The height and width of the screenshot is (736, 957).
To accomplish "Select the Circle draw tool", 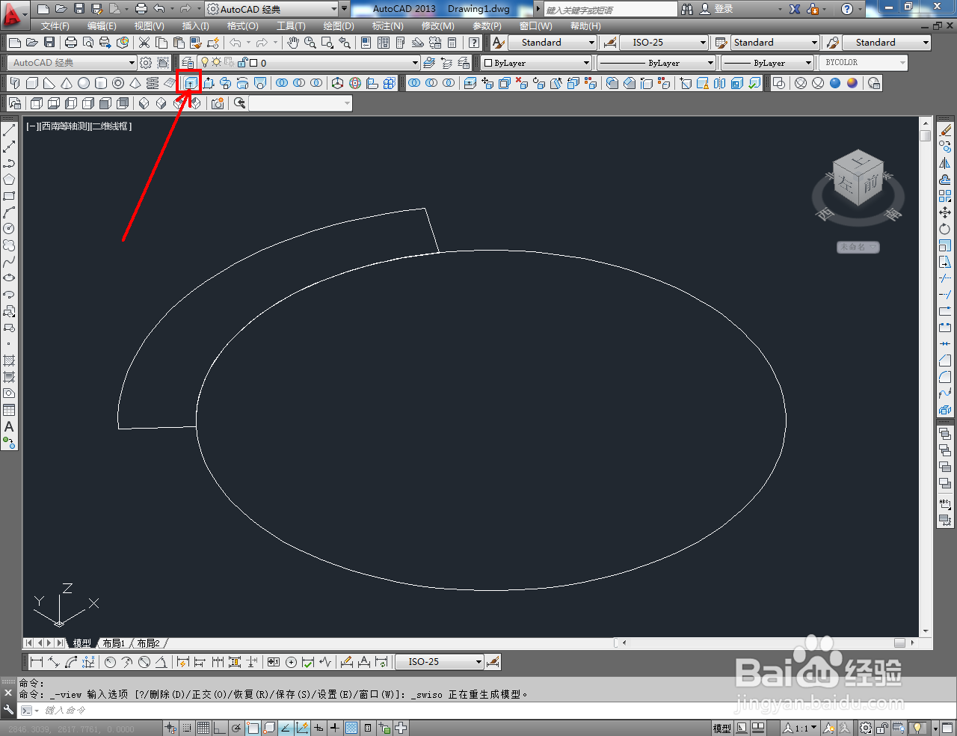I will click(x=9, y=229).
